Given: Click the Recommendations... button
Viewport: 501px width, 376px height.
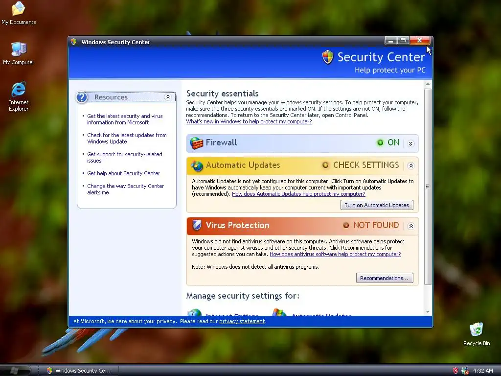Looking at the screenshot, I should (x=385, y=278).
